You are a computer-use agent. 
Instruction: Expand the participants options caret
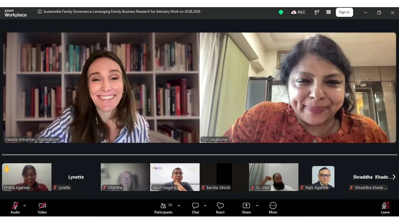tap(179, 206)
